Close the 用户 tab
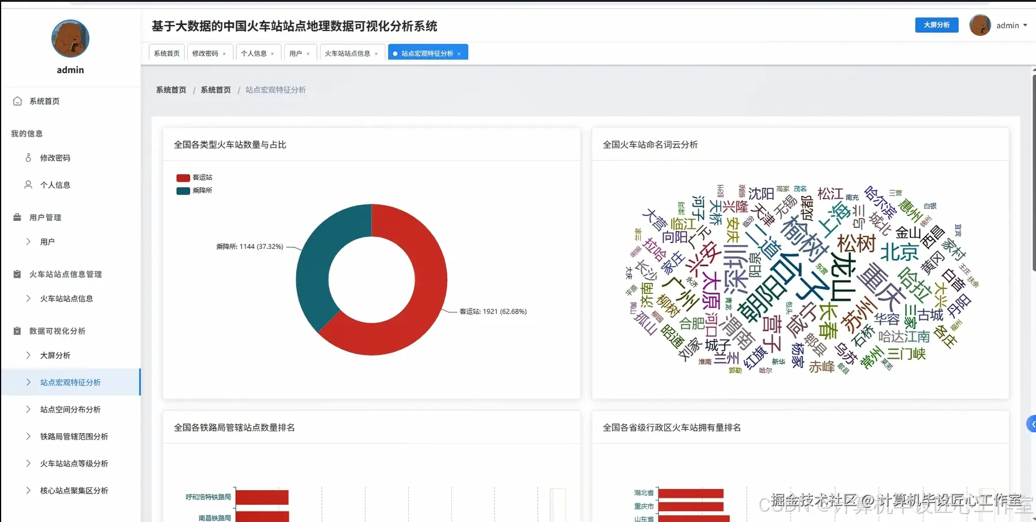 [x=308, y=54]
